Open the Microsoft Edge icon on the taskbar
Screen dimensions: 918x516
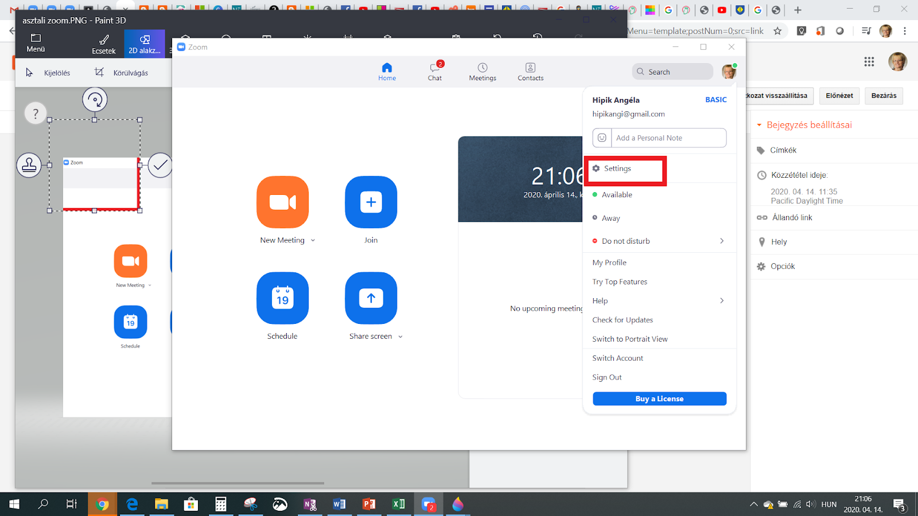[x=132, y=504]
